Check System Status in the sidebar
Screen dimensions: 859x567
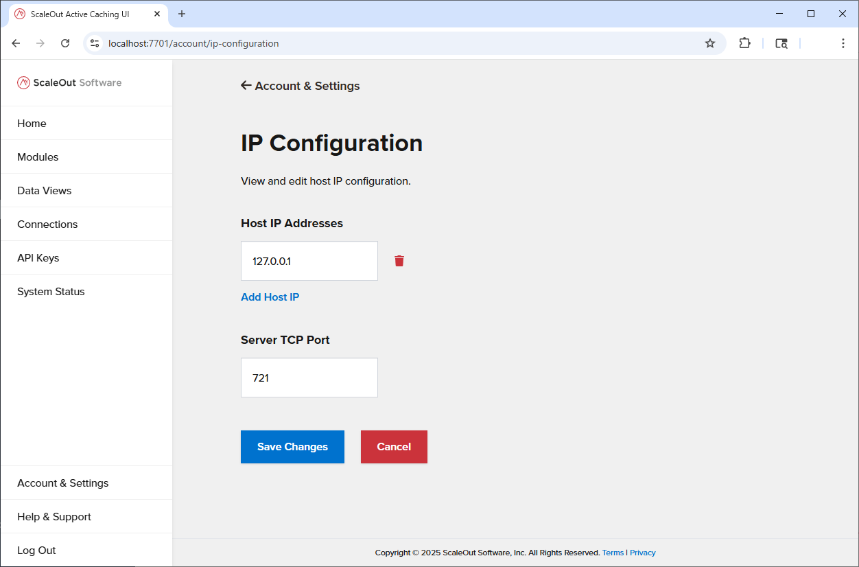(51, 292)
